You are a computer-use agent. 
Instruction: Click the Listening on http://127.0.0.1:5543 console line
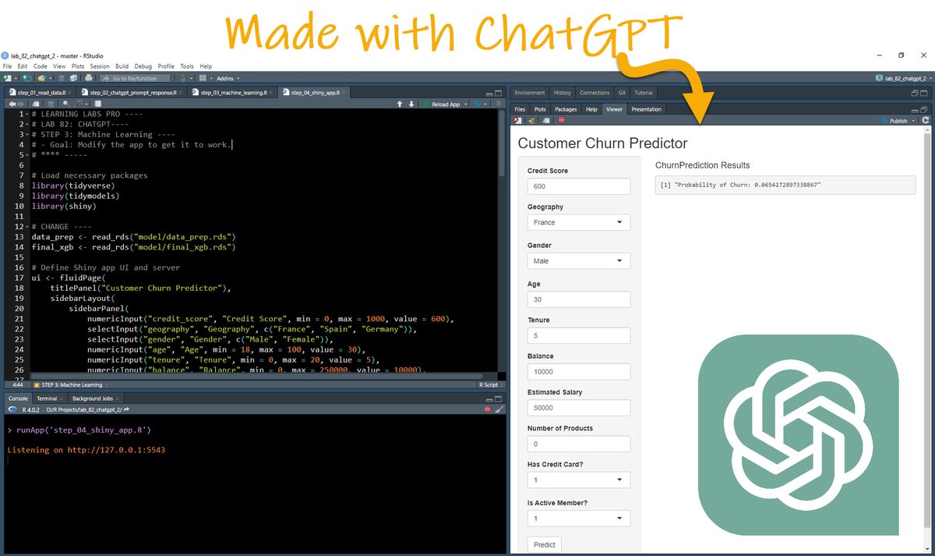pyautogui.click(x=86, y=450)
